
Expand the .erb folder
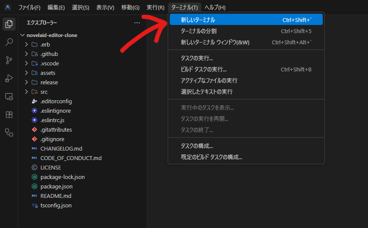45,44
